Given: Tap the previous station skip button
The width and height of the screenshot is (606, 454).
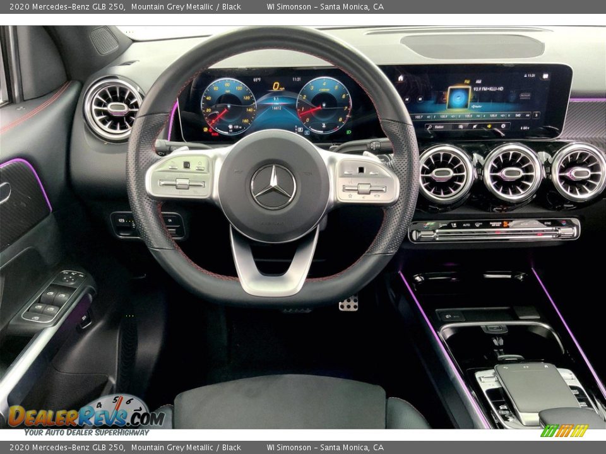Looking at the screenshot, I should (407, 99).
